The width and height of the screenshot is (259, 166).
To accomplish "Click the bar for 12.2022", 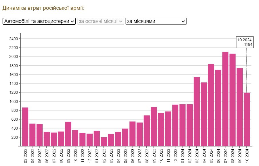I will [x=89, y=140].
